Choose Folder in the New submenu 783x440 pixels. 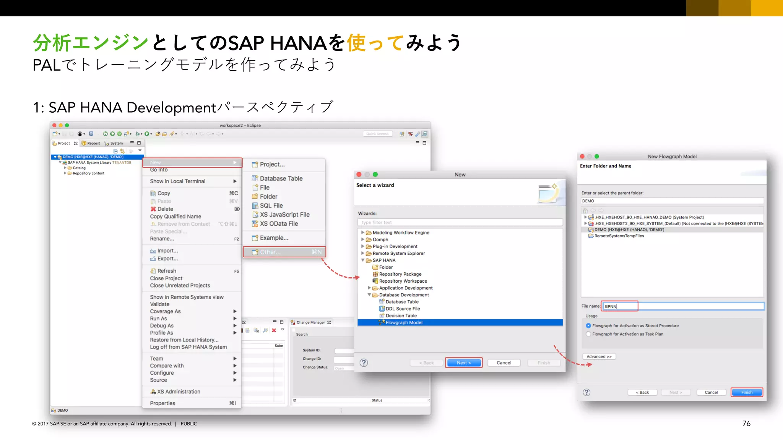point(284,197)
